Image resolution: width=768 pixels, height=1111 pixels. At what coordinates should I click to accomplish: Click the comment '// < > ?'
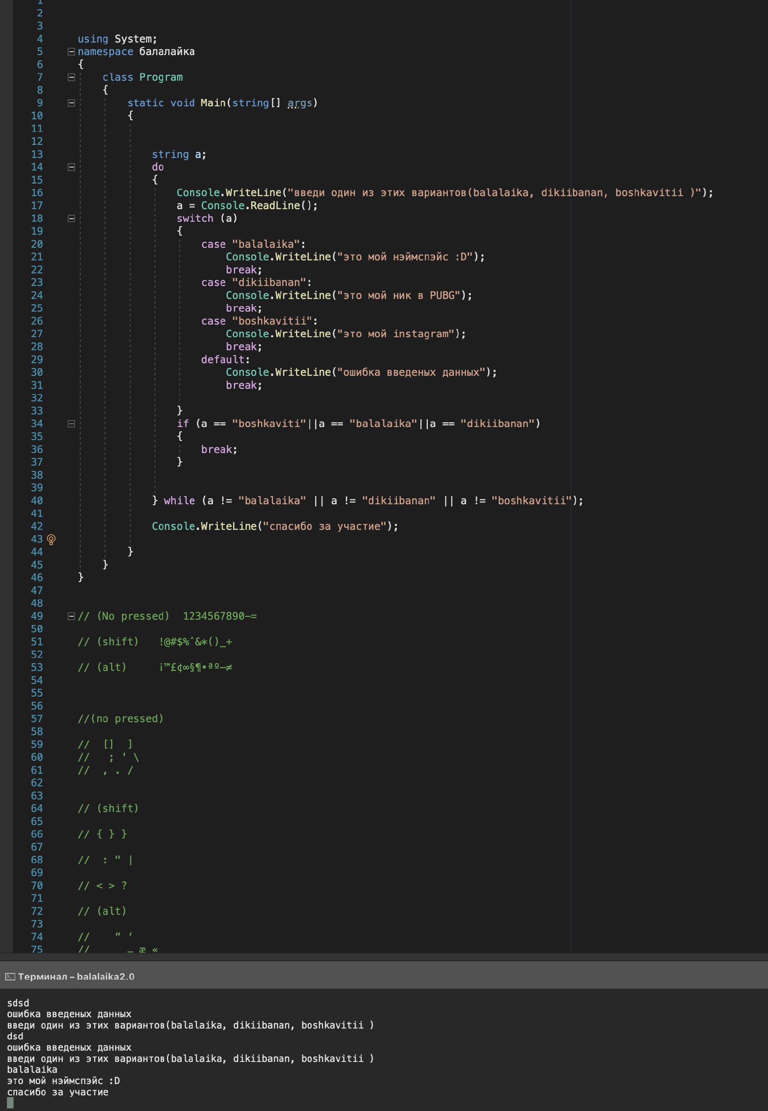102,886
